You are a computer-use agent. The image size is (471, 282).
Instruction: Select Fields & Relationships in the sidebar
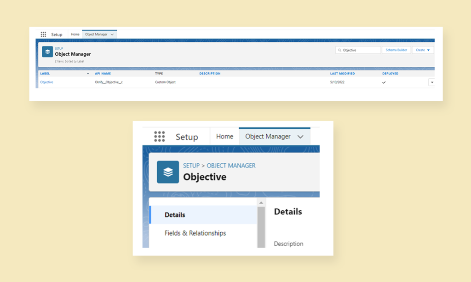195,233
